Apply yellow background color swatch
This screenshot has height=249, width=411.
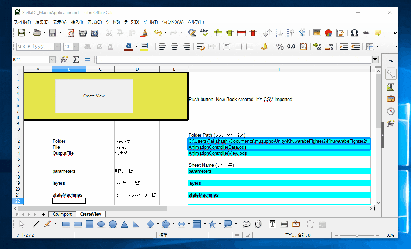(x=144, y=46)
